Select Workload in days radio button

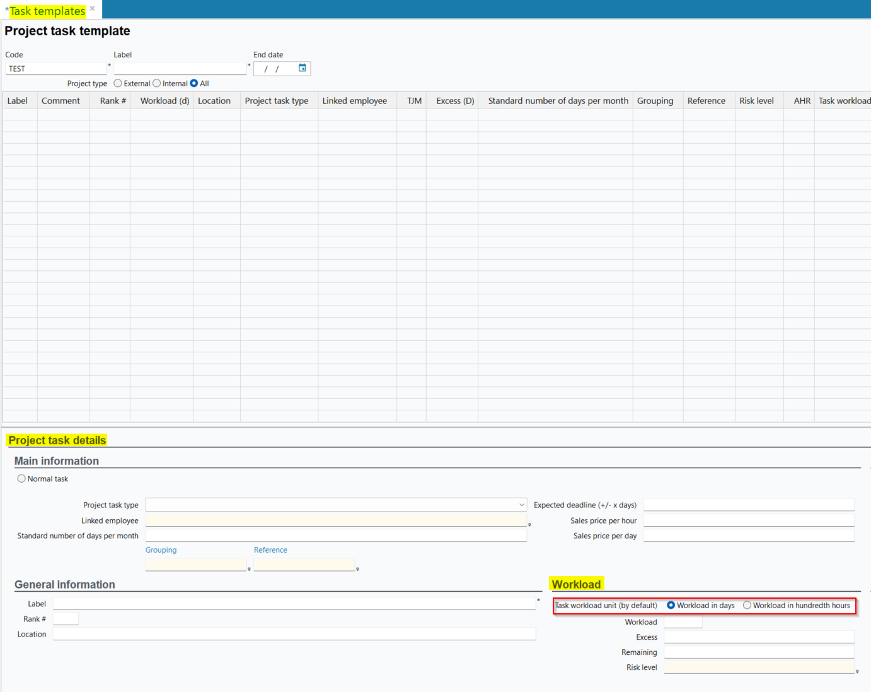[x=671, y=605]
